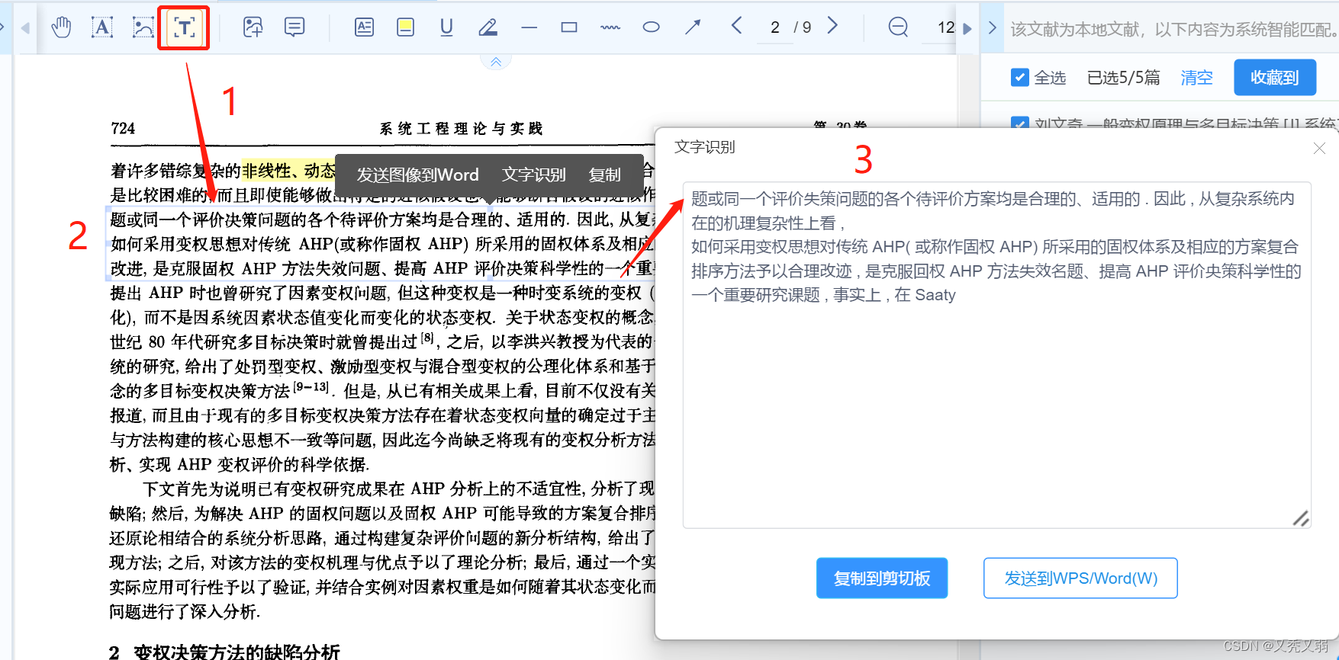Screen dimensions: 1339x660
Task: Click the 已选5/5篇 count text
Action: [1122, 77]
